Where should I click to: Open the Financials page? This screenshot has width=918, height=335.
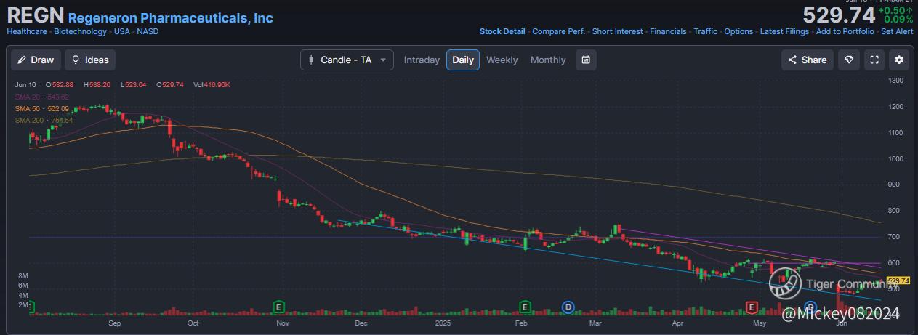(x=668, y=31)
